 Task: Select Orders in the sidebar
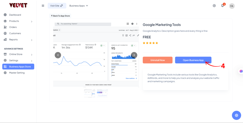click(13, 27)
